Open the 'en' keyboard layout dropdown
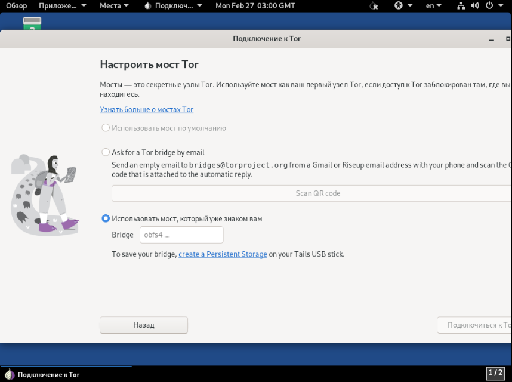The width and height of the screenshot is (512, 382). point(433,5)
